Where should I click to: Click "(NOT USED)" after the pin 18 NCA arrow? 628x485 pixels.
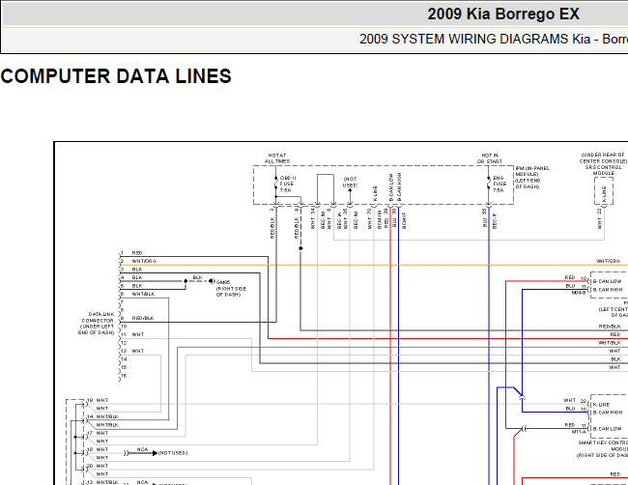pos(173,453)
